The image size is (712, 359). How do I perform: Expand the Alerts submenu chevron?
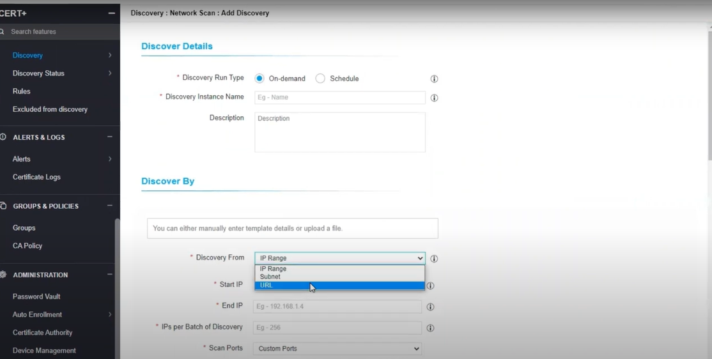110,159
